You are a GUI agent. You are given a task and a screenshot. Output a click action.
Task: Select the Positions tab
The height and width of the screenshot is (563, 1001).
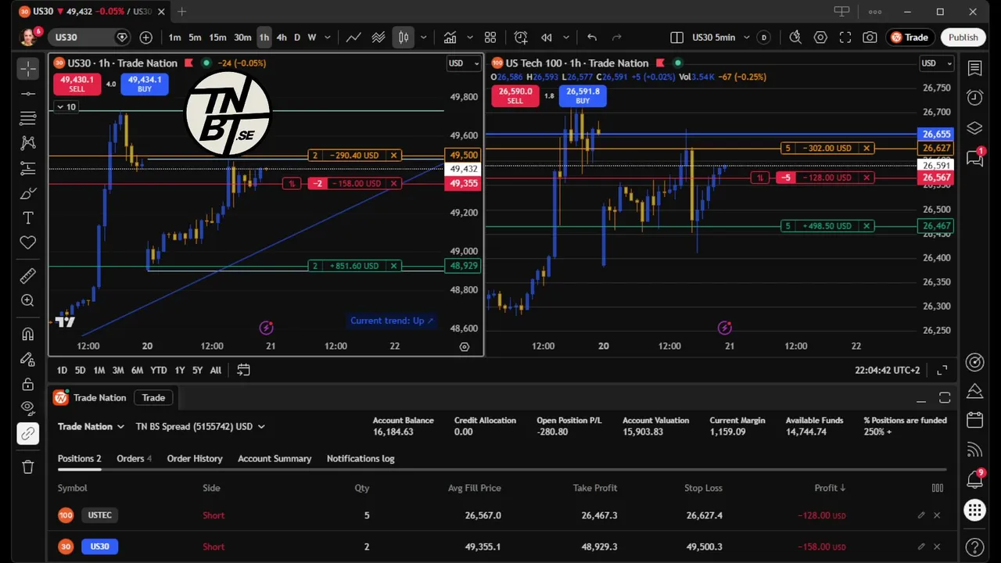tap(79, 459)
